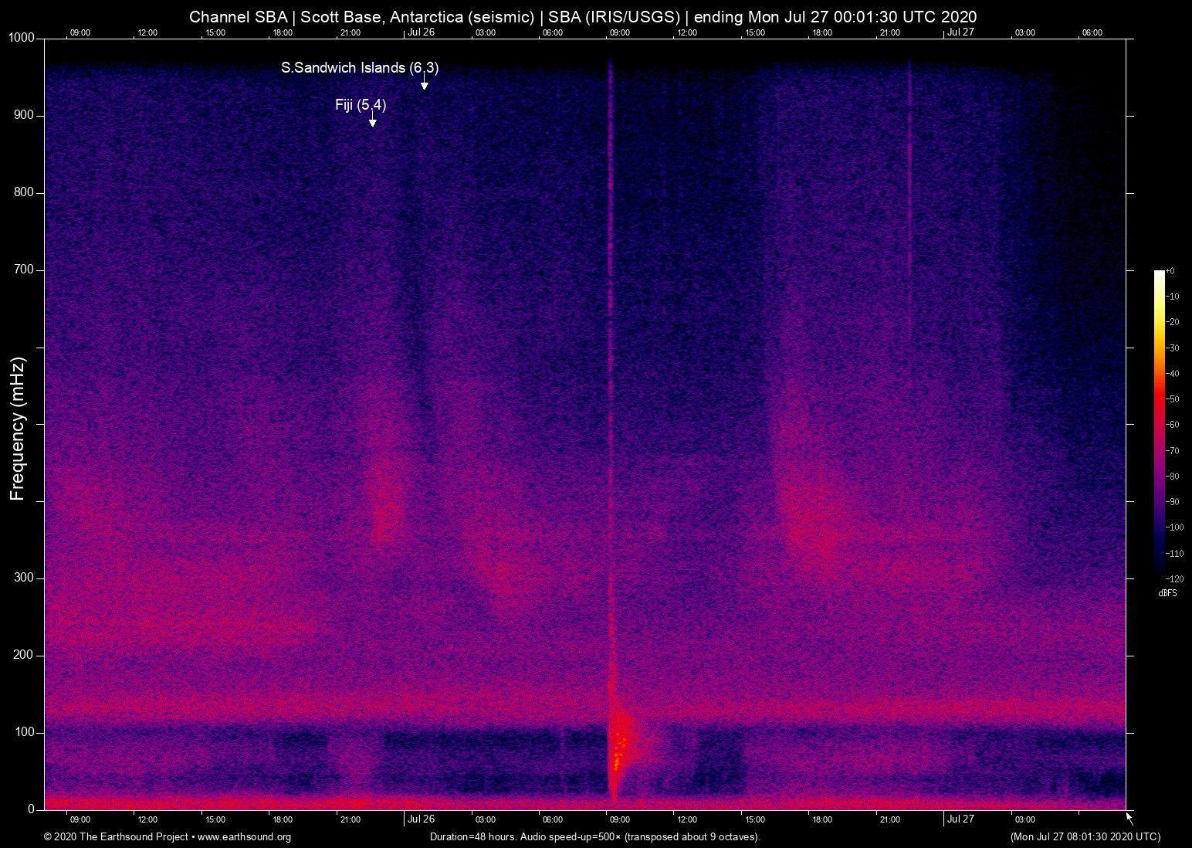Click the -120 label on the color scale
Viewport: 1192px width, 848px height.
pos(1174,578)
